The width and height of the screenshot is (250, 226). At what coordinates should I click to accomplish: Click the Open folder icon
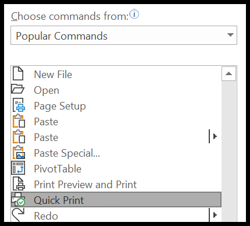pos(17,89)
